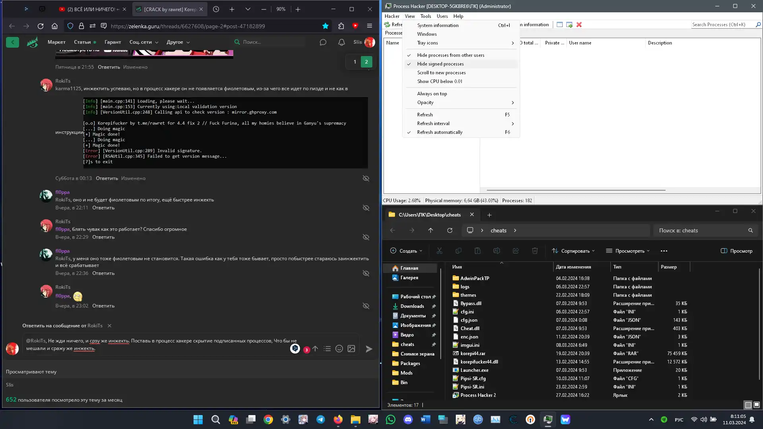Open WhatsApp from taskbar

point(391,419)
